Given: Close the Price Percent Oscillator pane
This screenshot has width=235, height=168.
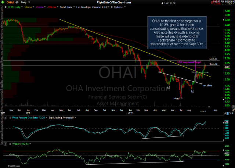Looking at the screenshot, I should 5,118.
